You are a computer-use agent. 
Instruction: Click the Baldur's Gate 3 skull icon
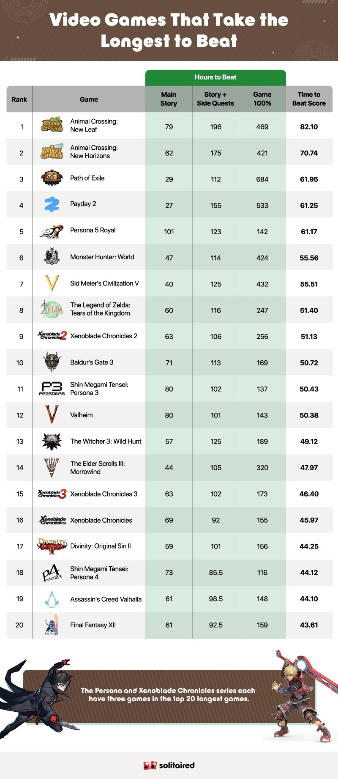[x=52, y=362]
